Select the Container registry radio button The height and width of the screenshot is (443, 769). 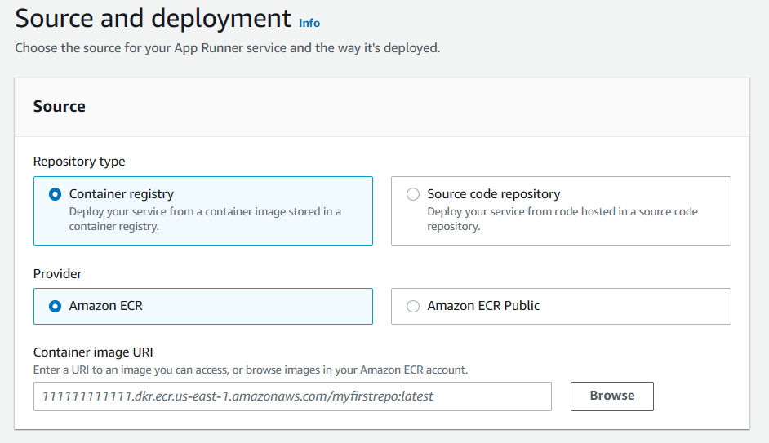pos(55,194)
